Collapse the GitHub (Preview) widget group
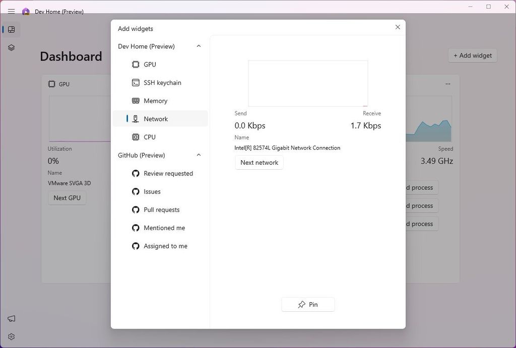 (198, 155)
